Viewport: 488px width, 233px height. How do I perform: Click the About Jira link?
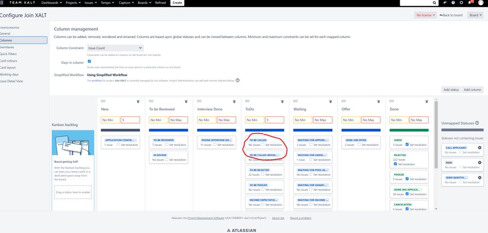278,218
